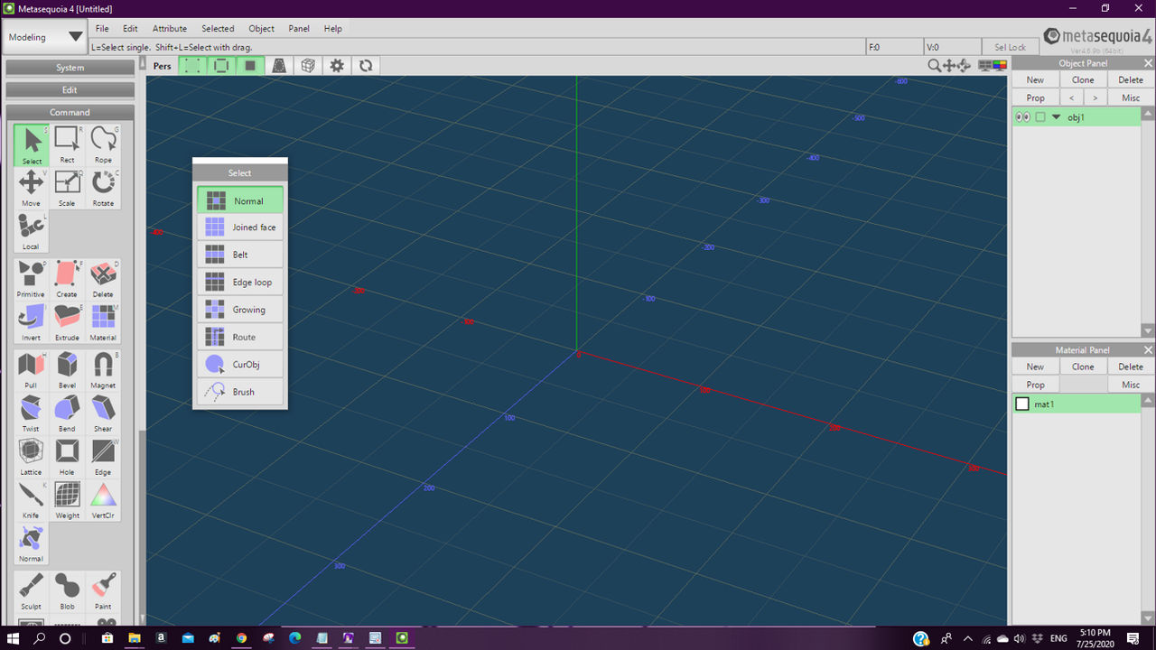Click the Primitive creation tool

pyautogui.click(x=31, y=274)
